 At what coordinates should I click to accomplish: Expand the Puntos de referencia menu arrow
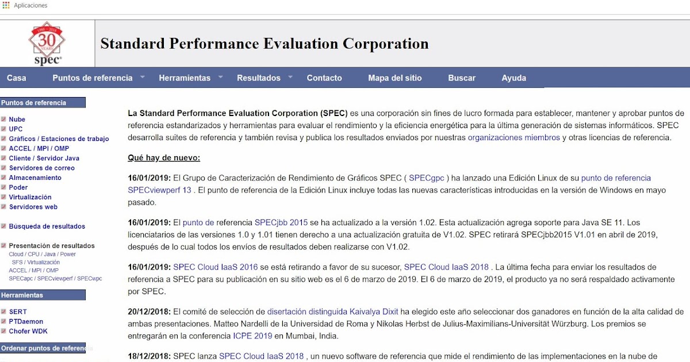(143, 76)
